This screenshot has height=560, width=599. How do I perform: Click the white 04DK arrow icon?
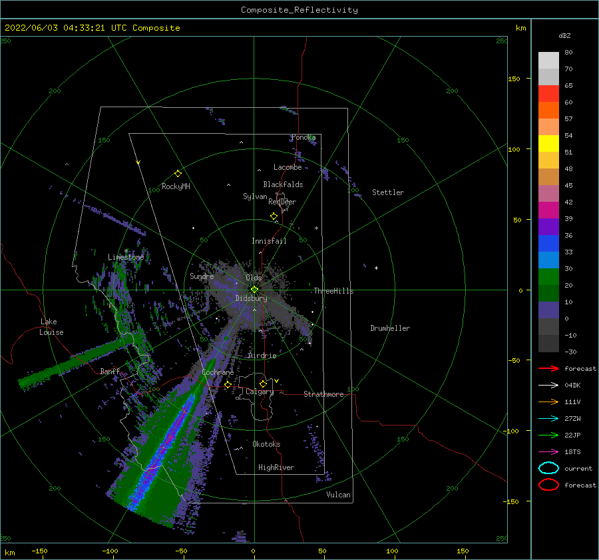548,386
